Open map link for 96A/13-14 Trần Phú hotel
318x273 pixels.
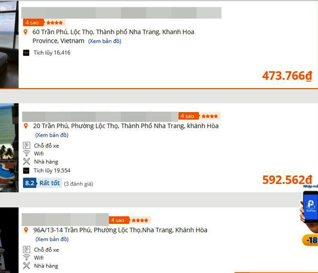pos(52,239)
